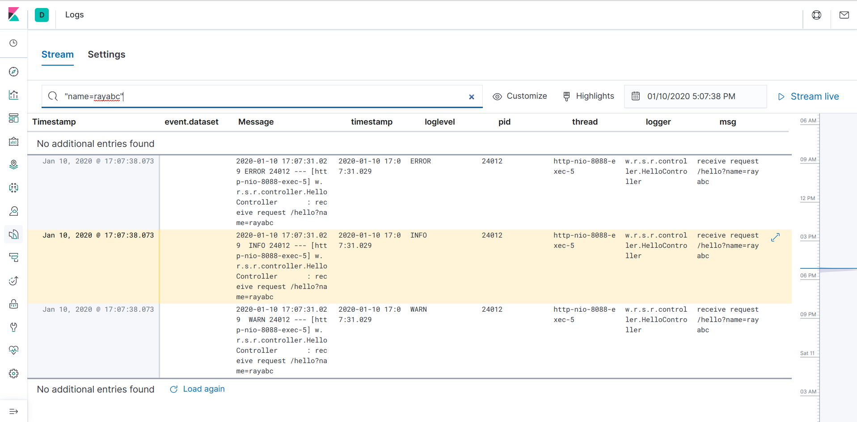Image resolution: width=857 pixels, height=422 pixels.
Task: Open APM icon in sidebar
Action: [14, 258]
